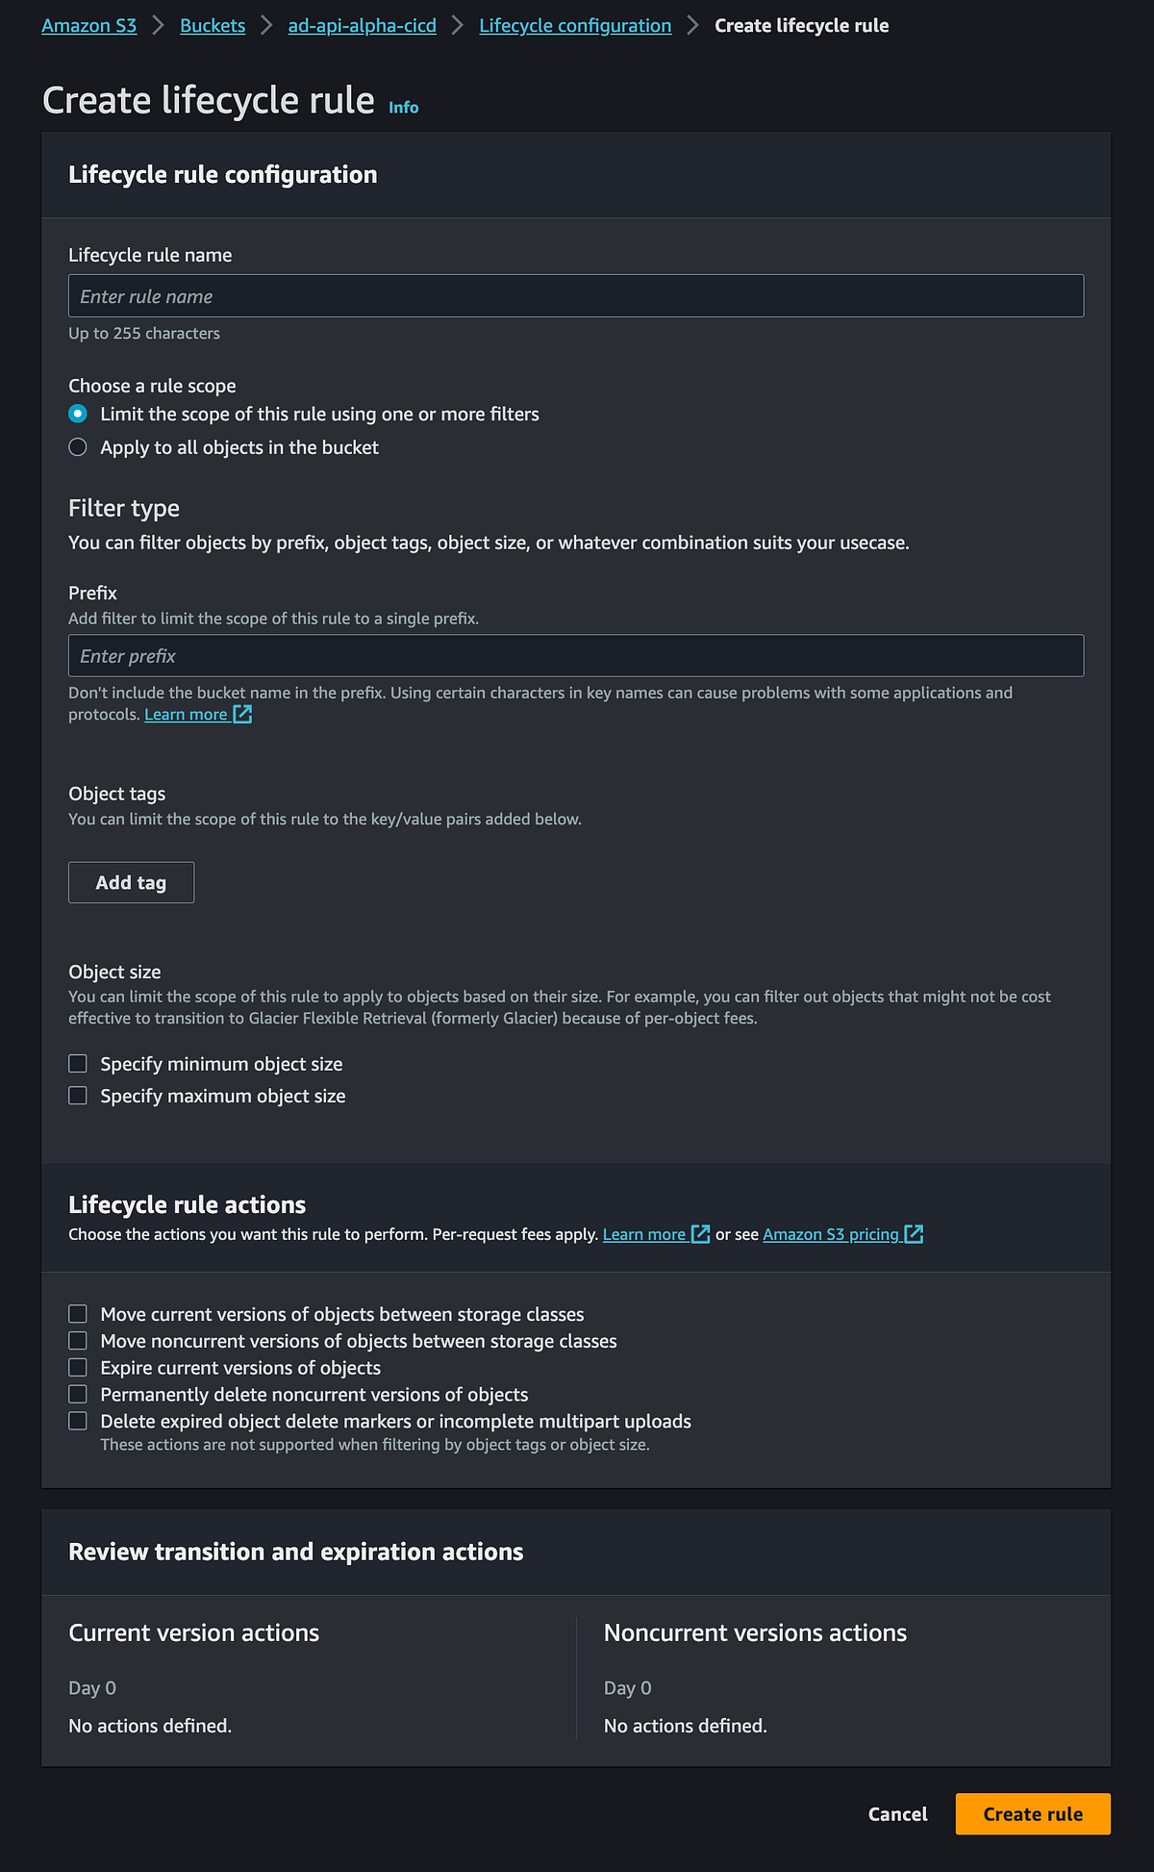Click the Info link next to page title
The width and height of the screenshot is (1154, 1872).
tap(403, 107)
